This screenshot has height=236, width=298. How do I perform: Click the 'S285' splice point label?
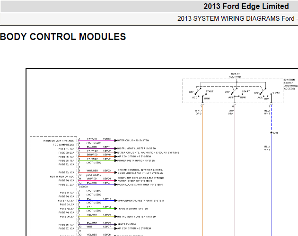point(275,133)
